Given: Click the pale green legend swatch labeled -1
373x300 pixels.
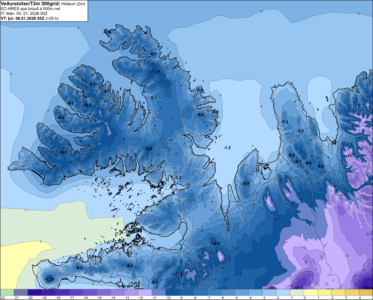Looking at the screenshot, I should click(x=297, y=292).
